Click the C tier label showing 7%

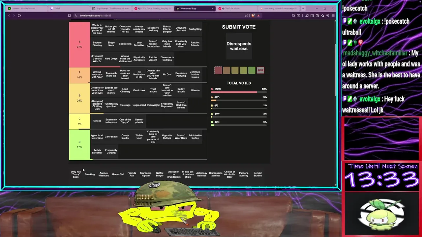click(x=79, y=121)
